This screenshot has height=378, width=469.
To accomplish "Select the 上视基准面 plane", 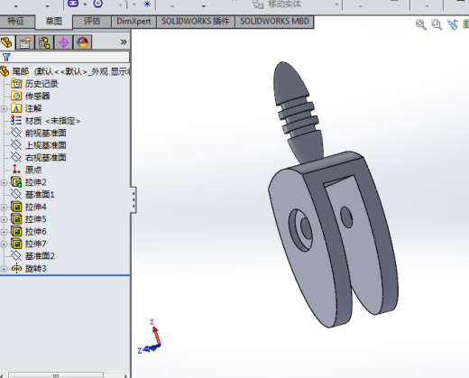I will pyautogui.click(x=45, y=145).
